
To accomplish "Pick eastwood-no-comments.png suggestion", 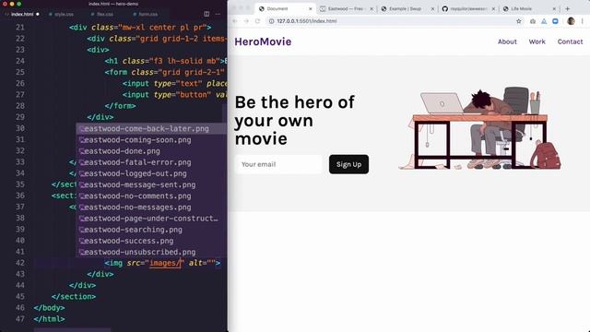I will tap(151, 196).
